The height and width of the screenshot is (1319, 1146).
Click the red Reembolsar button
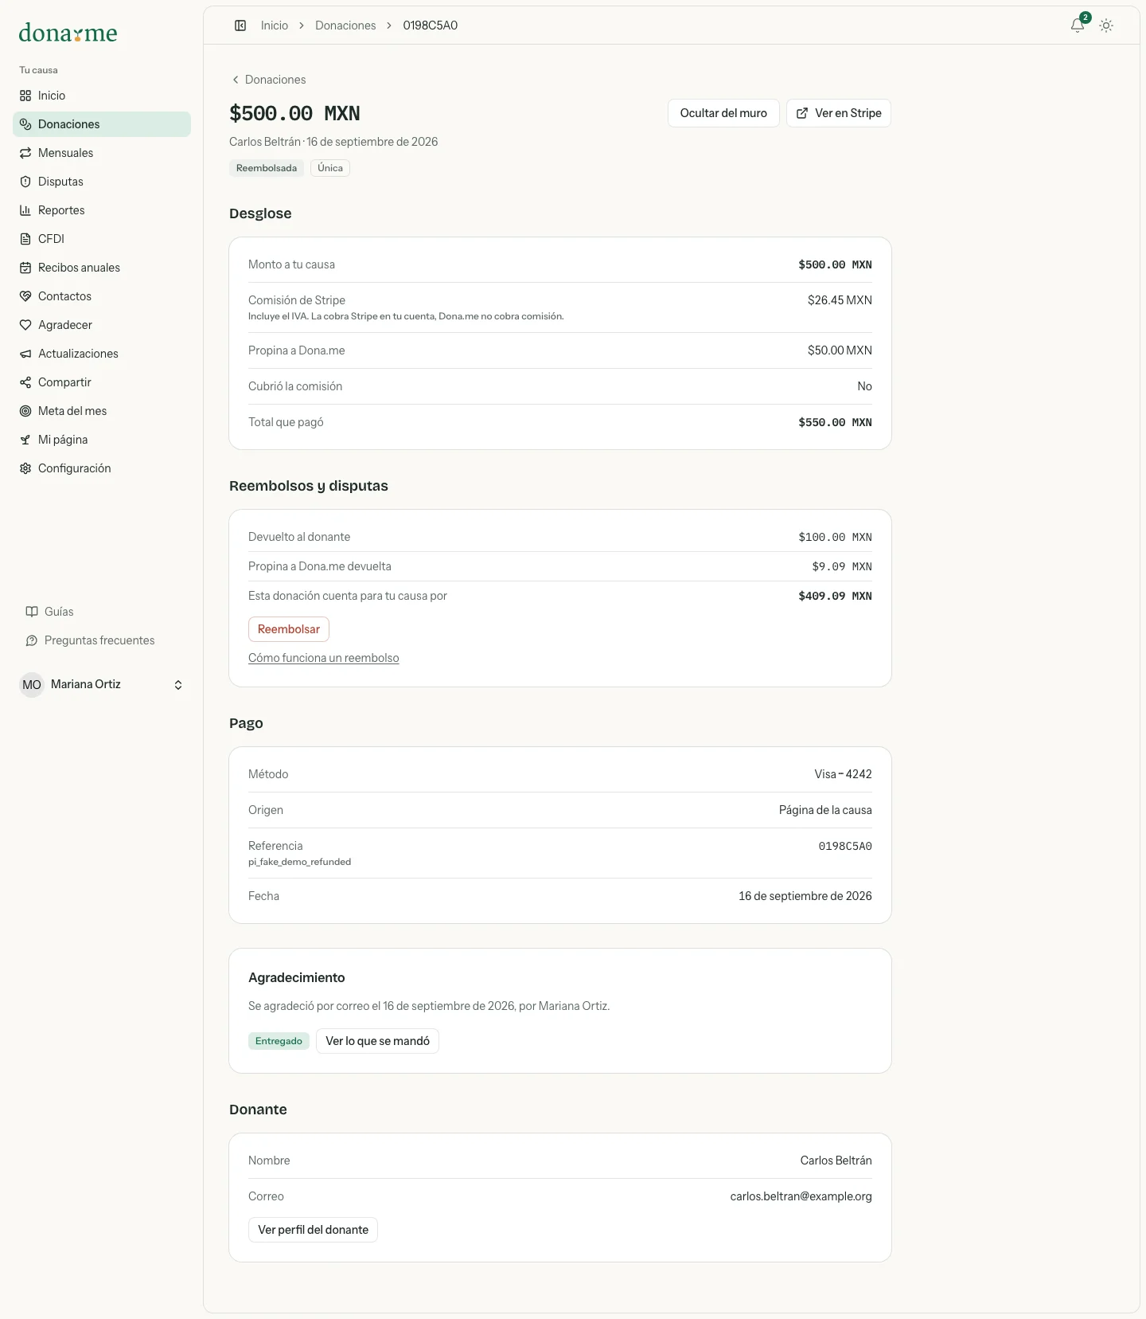tap(289, 629)
